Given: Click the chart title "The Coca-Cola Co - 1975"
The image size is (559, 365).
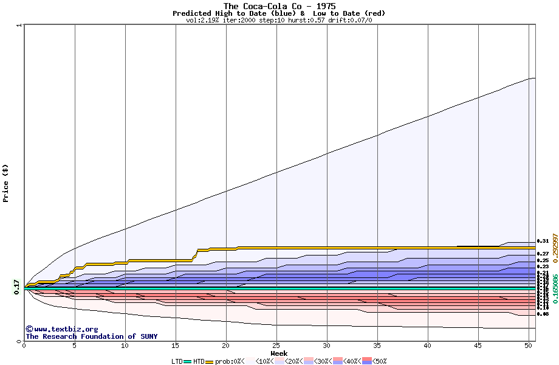Looking at the screenshot, I should pos(279,6).
